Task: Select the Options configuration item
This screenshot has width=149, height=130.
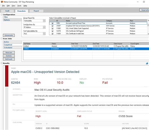Action: tap(12, 20)
